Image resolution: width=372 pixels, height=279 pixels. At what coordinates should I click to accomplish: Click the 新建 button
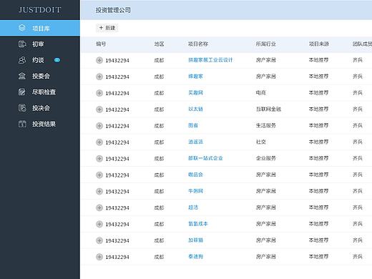pyautogui.click(x=107, y=28)
